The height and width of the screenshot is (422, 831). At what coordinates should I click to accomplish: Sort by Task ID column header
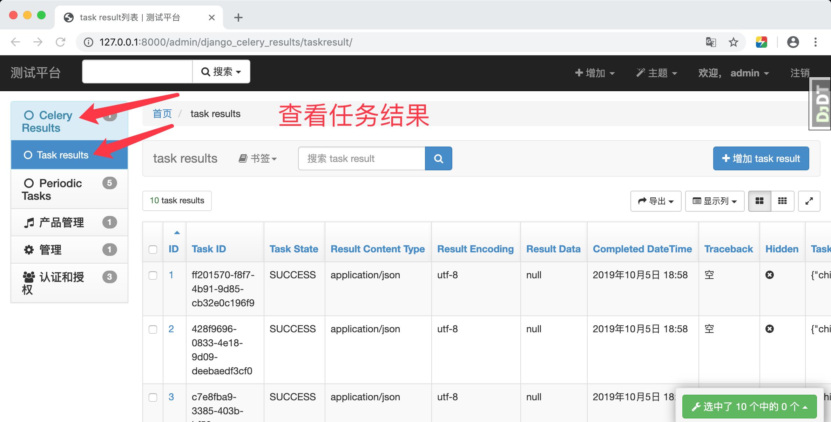coord(209,249)
